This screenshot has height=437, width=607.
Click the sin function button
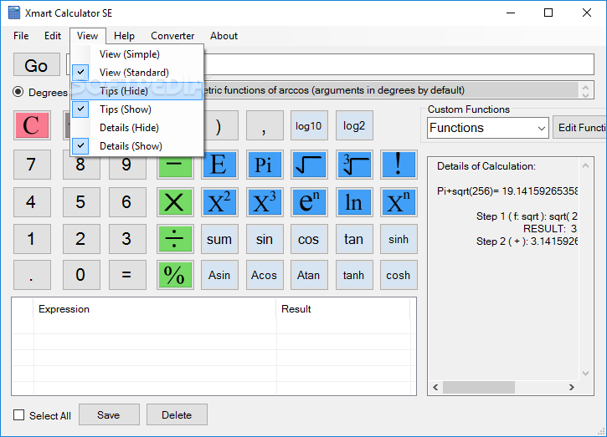(265, 239)
